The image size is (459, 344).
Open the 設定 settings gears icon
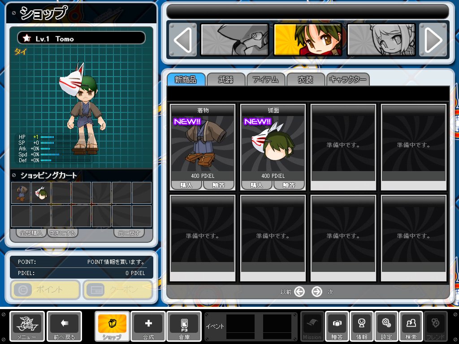(x=386, y=323)
